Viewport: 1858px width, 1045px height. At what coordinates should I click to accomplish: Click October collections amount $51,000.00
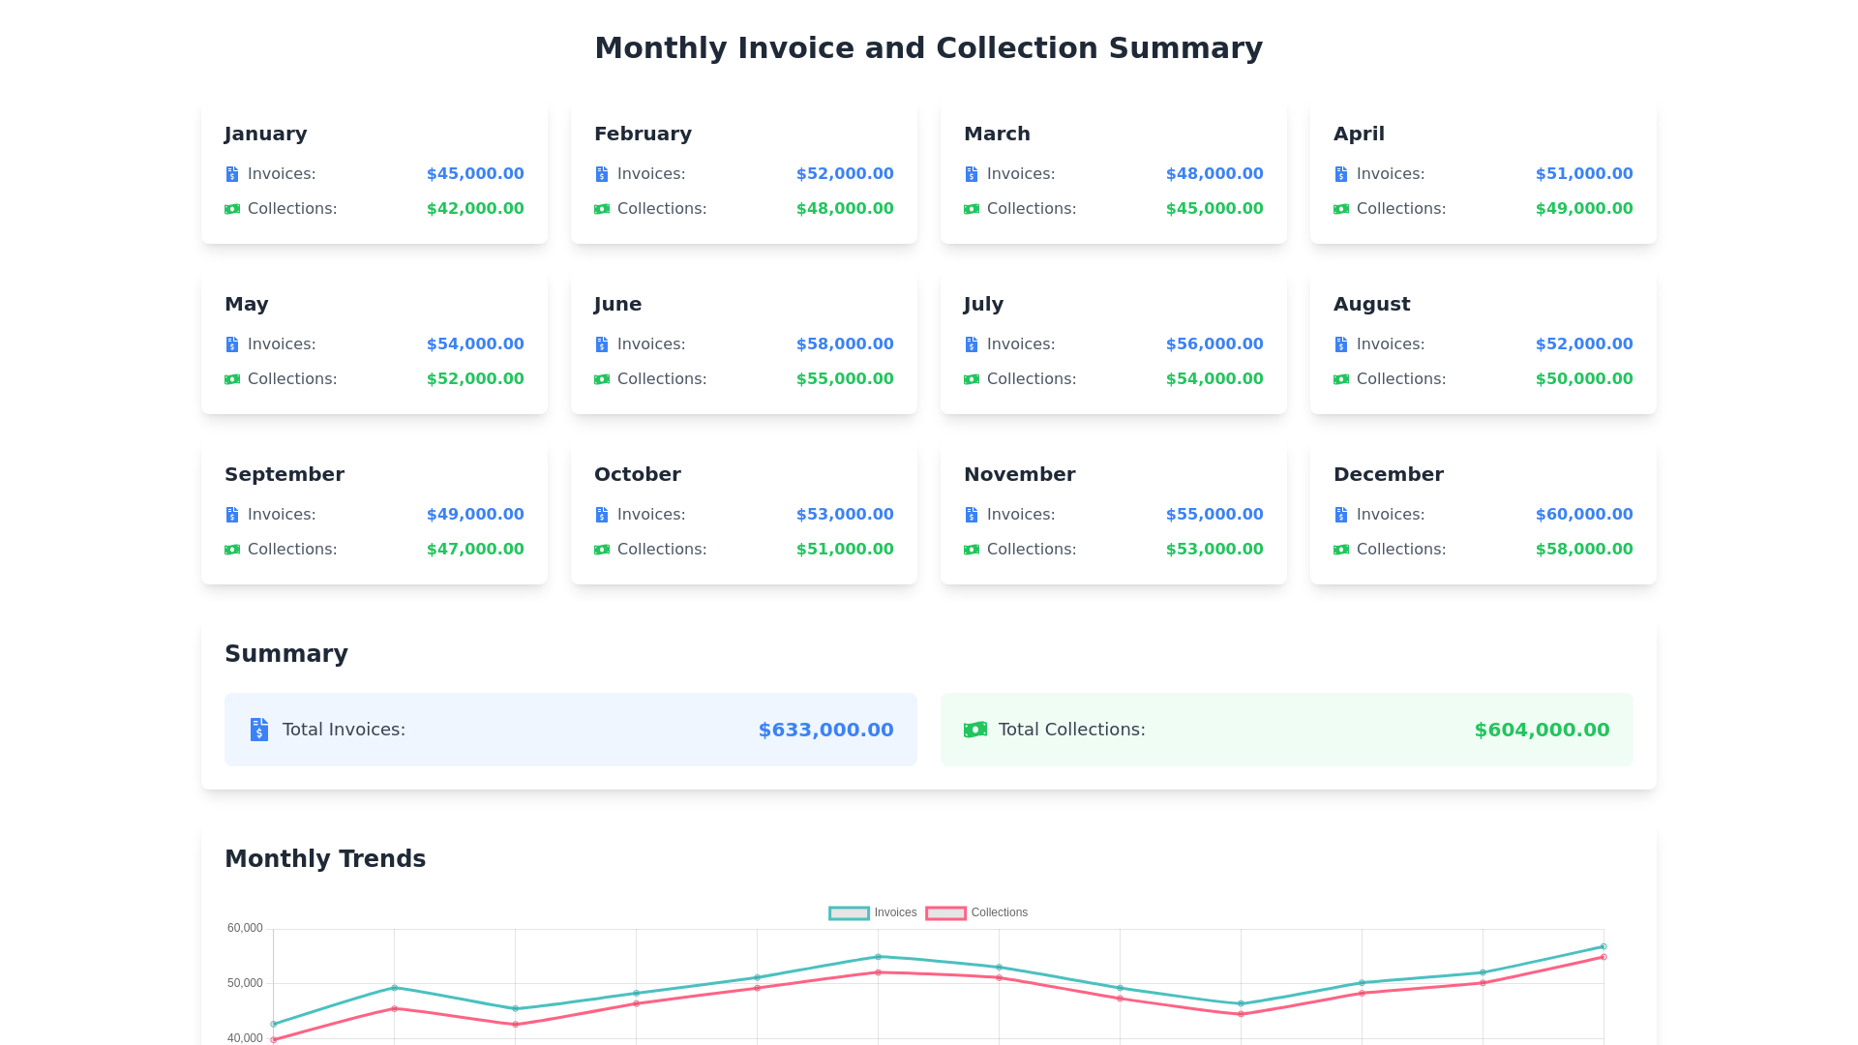tap(844, 550)
